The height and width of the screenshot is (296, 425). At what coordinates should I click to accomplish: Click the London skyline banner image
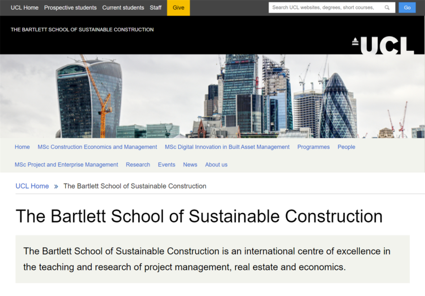tap(213, 96)
